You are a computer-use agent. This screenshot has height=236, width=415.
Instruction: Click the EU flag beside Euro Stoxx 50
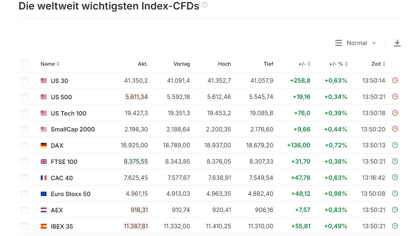coord(43,194)
